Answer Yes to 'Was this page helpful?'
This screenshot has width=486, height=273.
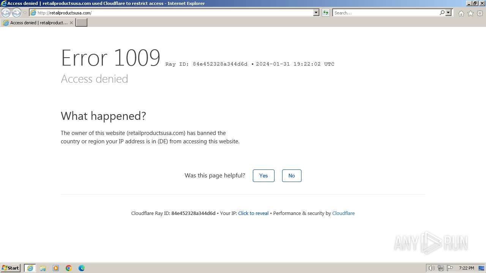click(264, 176)
